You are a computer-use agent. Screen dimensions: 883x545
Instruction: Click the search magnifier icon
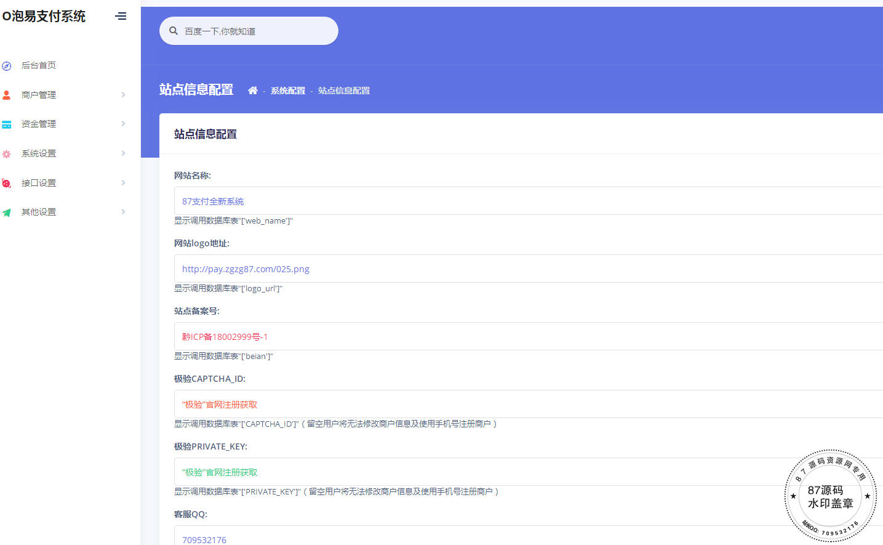[x=174, y=31]
